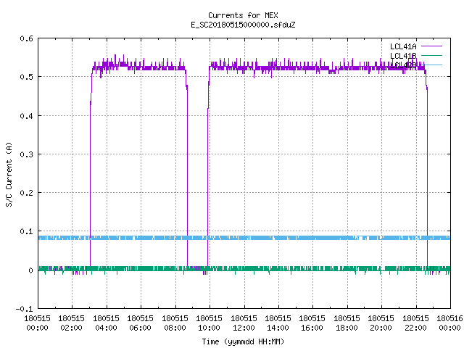Click the y-axis tick value 0.2

point(26,193)
